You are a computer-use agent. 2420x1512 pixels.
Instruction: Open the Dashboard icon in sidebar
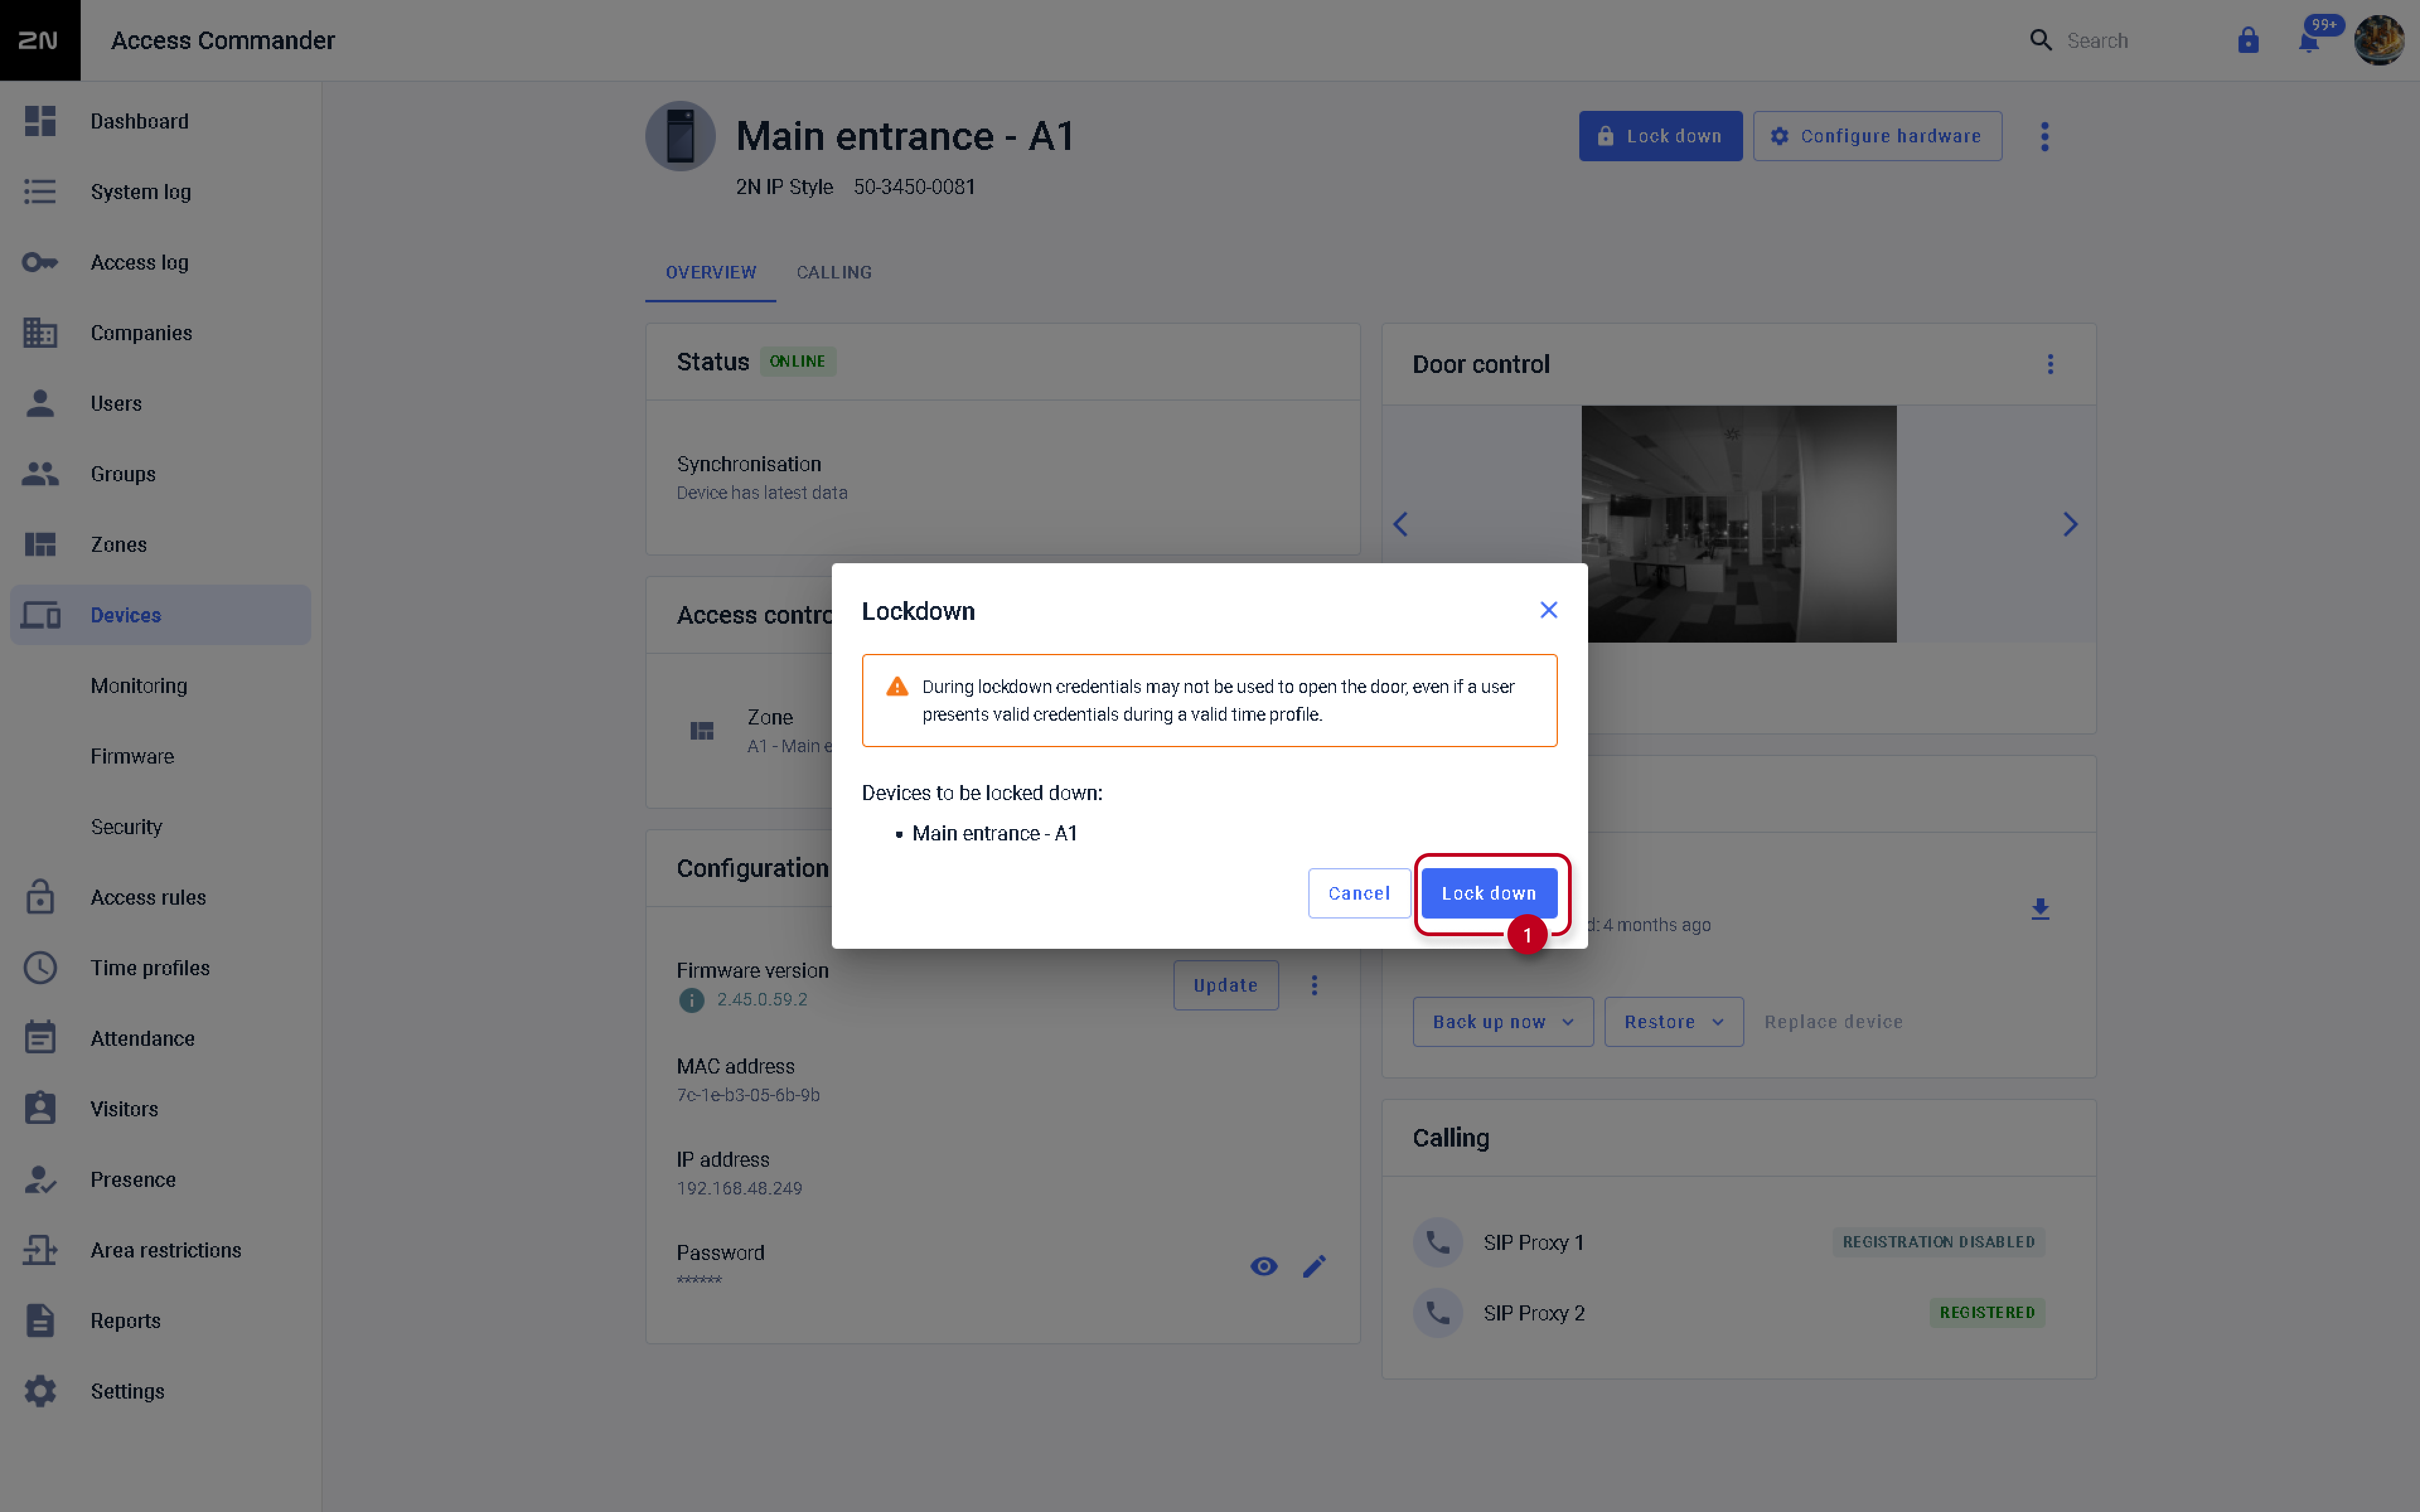pos(40,121)
